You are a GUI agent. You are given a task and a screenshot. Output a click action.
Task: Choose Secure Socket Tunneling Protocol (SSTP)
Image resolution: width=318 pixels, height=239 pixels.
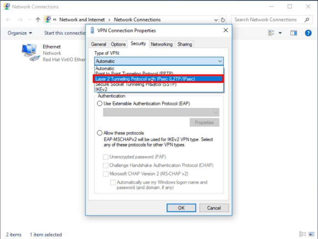(159, 85)
